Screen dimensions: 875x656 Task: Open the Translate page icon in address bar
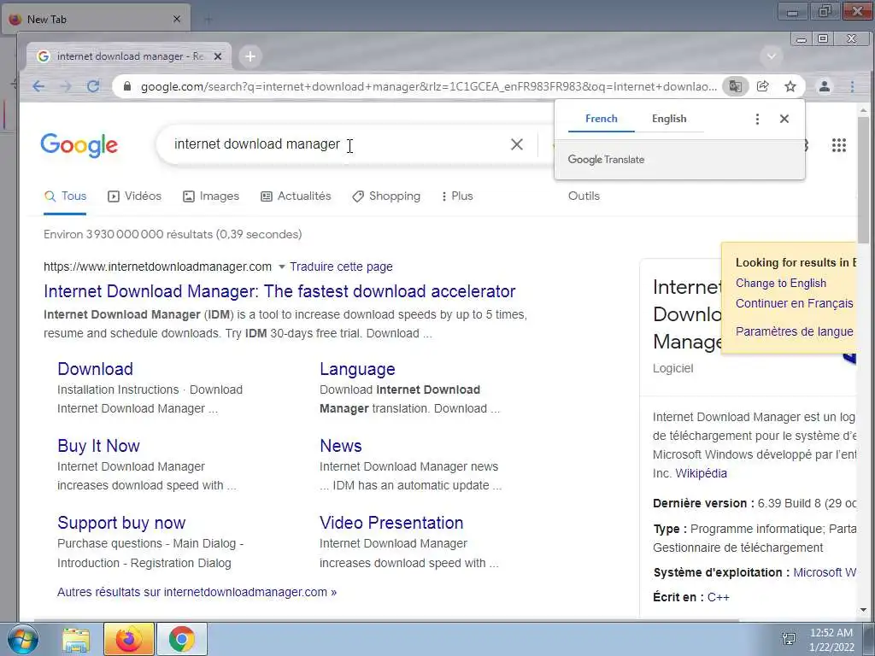[736, 86]
